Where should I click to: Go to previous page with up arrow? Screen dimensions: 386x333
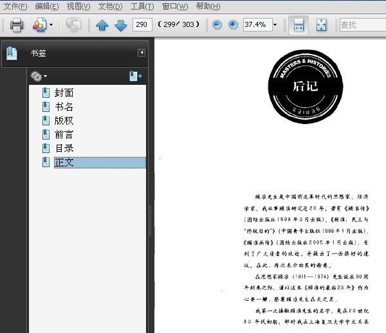click(102, 25)
